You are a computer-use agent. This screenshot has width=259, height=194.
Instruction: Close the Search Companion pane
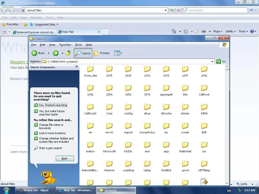tap(76, 66)
